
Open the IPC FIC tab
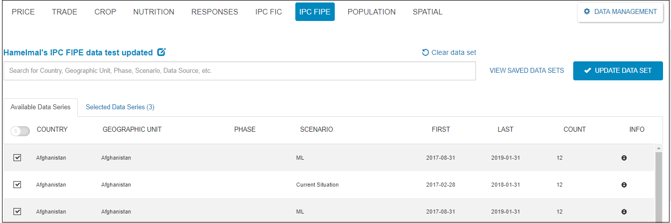(268, 12)
